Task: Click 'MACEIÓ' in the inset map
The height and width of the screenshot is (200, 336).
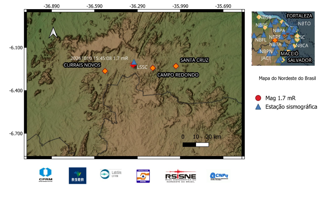Action: [x=289, y=53]
